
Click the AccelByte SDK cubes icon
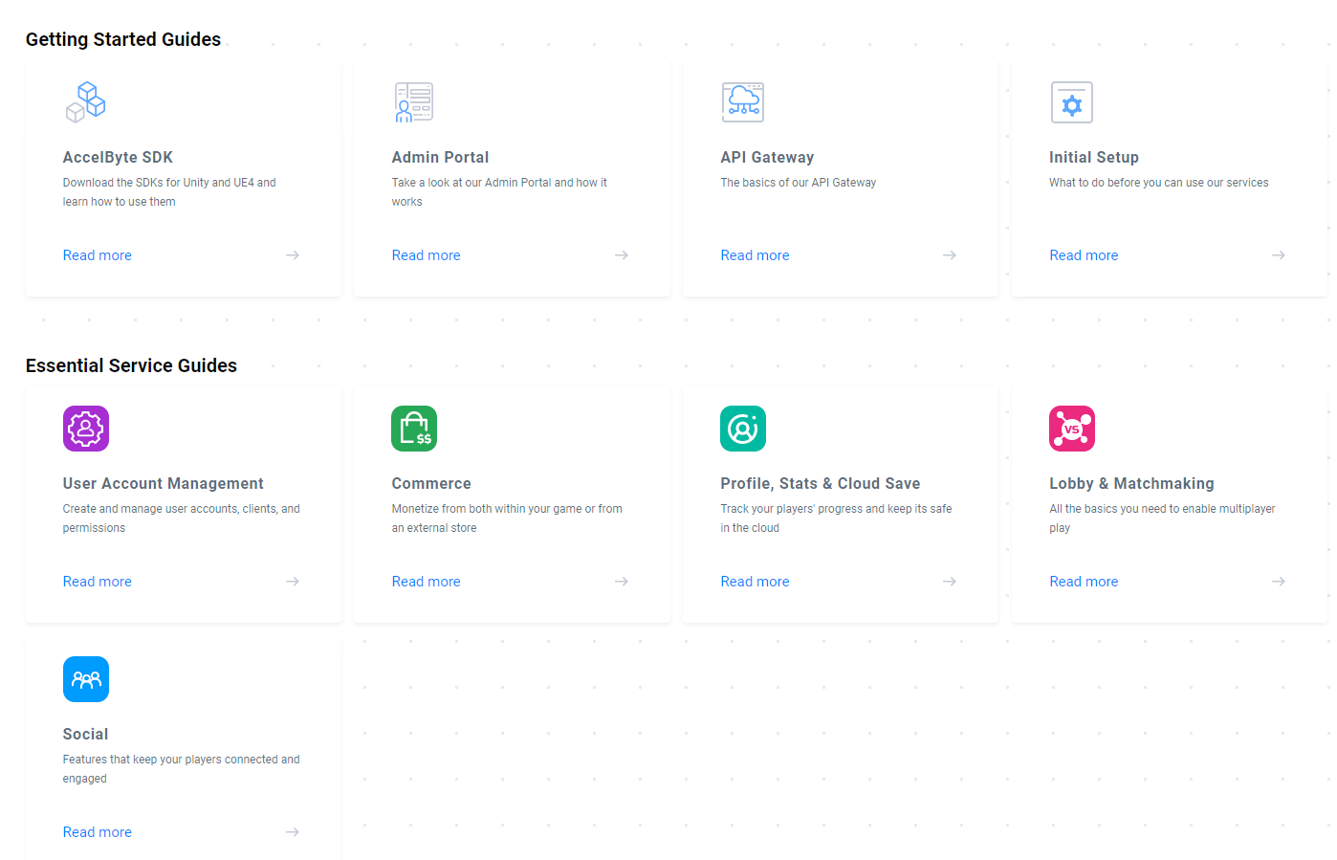click(85, 102)
